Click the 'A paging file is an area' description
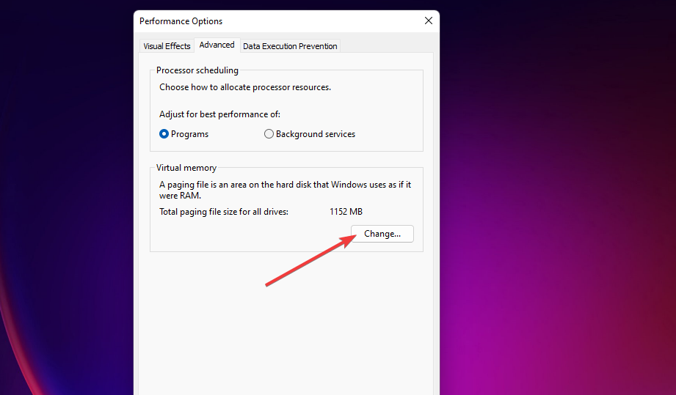The width and height of the screenshot is (676, 395). click(x=285, y=190)
